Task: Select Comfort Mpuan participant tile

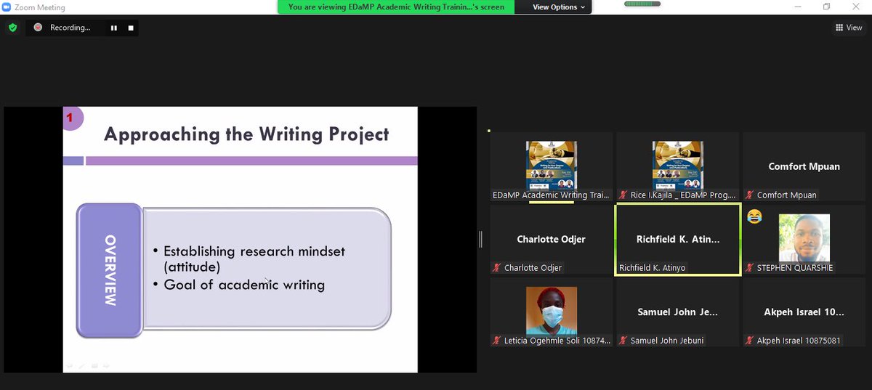Action: [804, 167]
